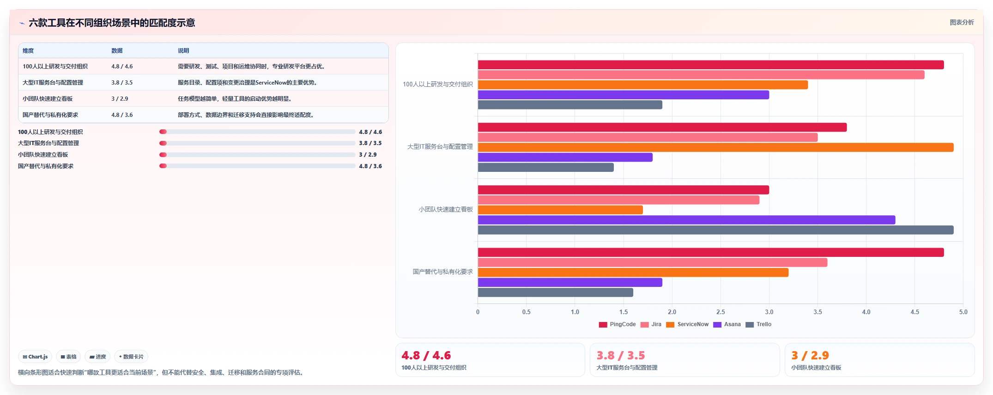Click the gray Trello bar in 小团队快速建立看板 group

(716, 230)
